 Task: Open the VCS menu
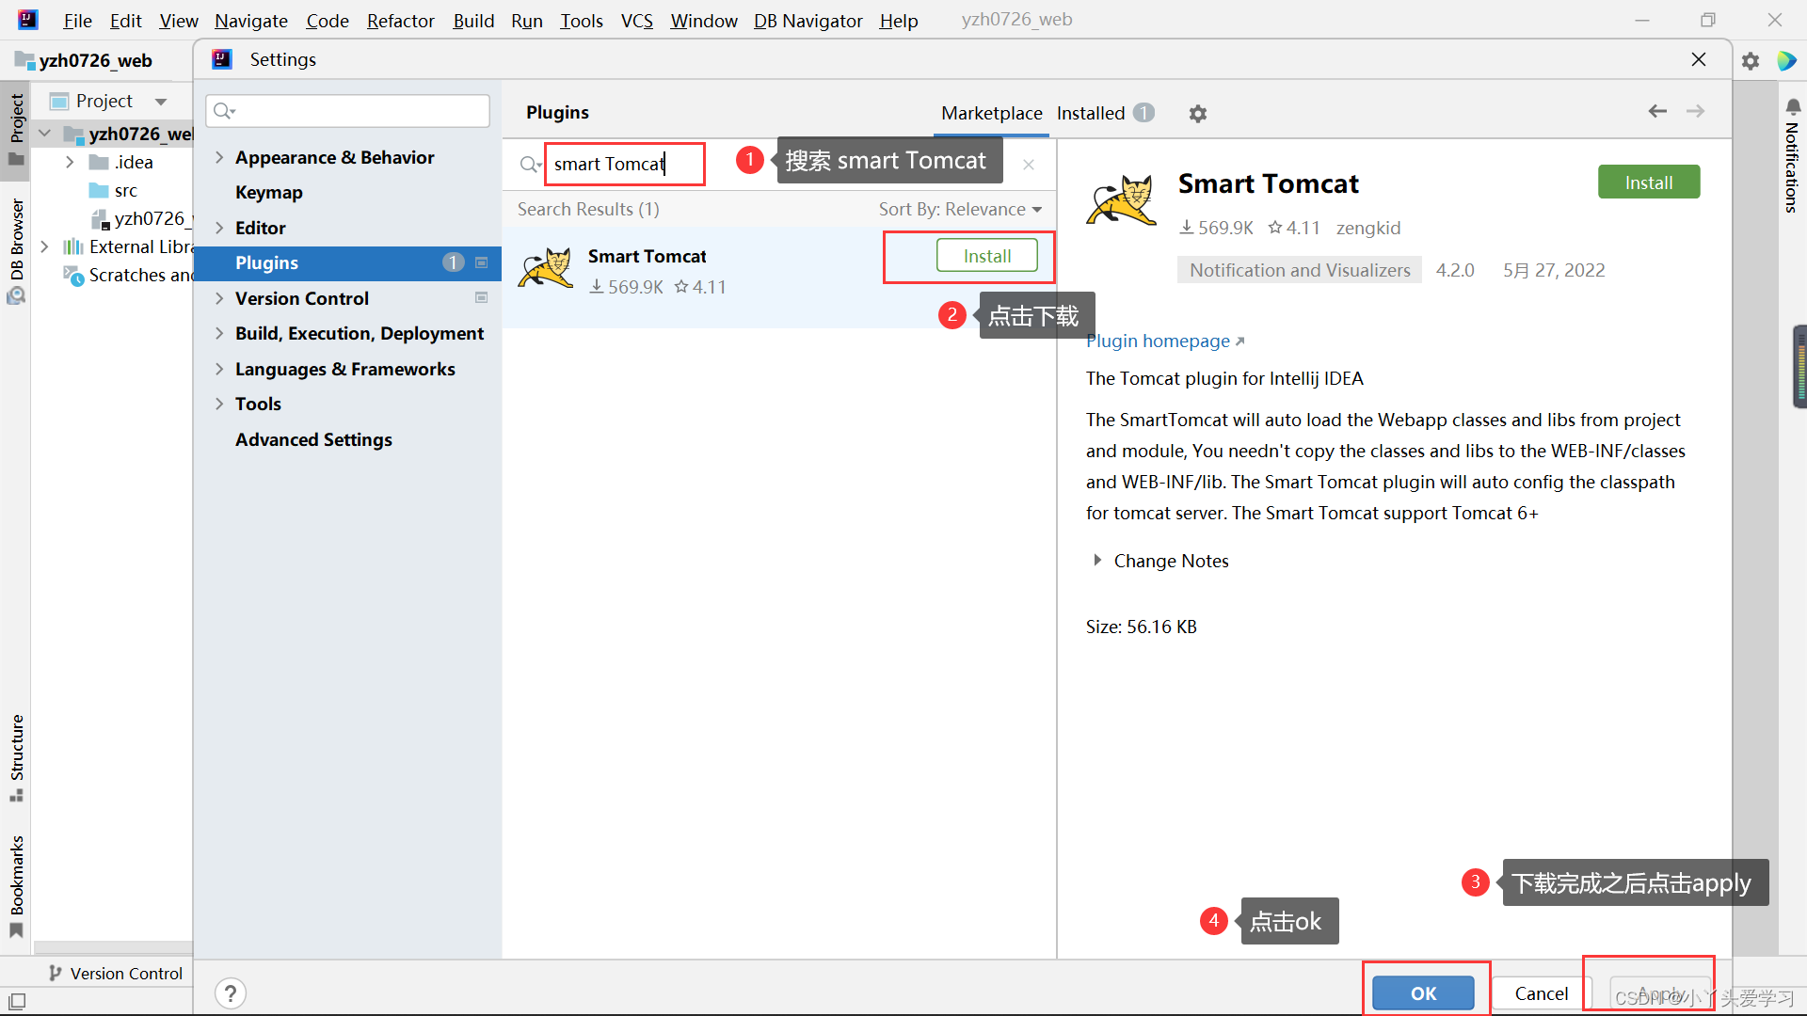(637, 20)
